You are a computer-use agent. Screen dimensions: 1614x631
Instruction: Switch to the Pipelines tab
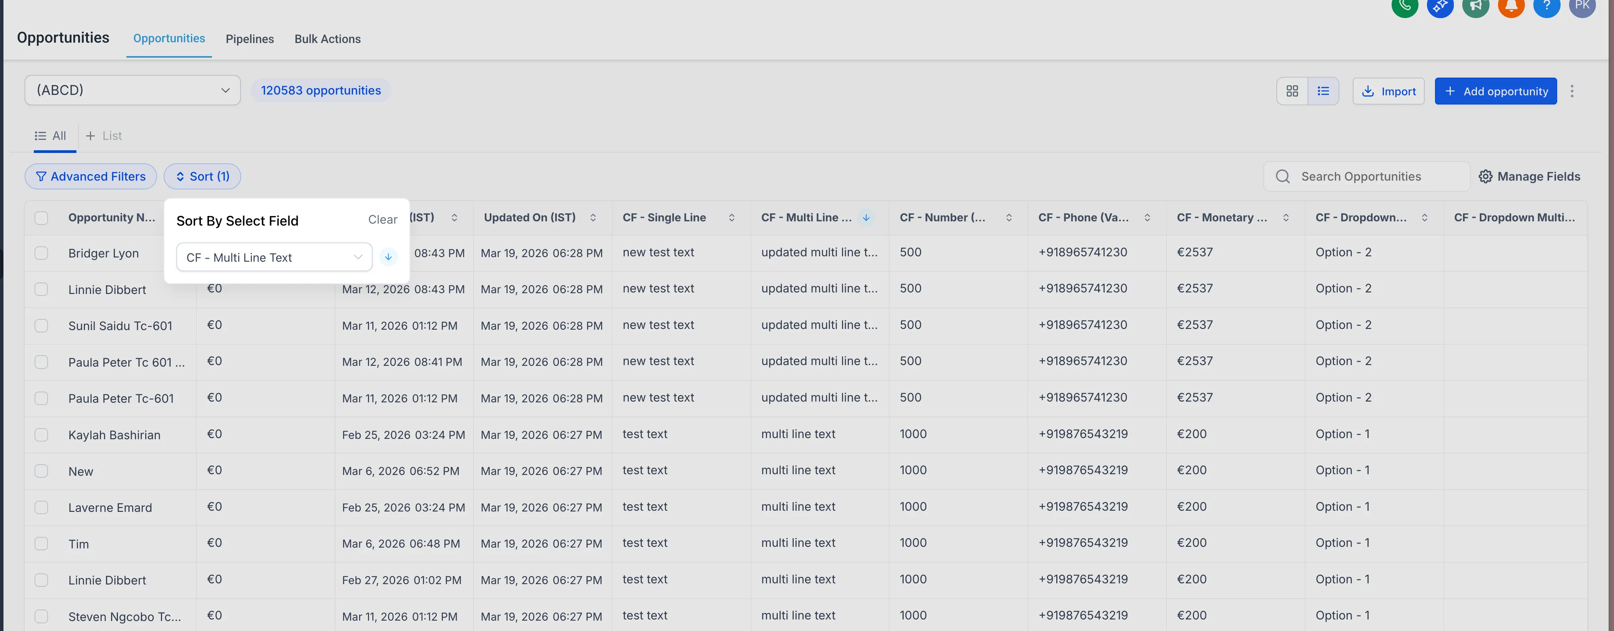pyautogui.click(x=249, y=39)
